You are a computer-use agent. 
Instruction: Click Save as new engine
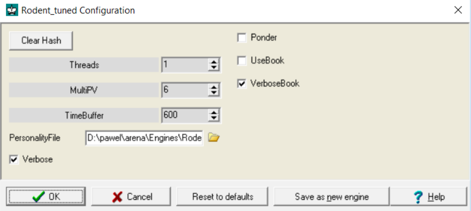332,196
